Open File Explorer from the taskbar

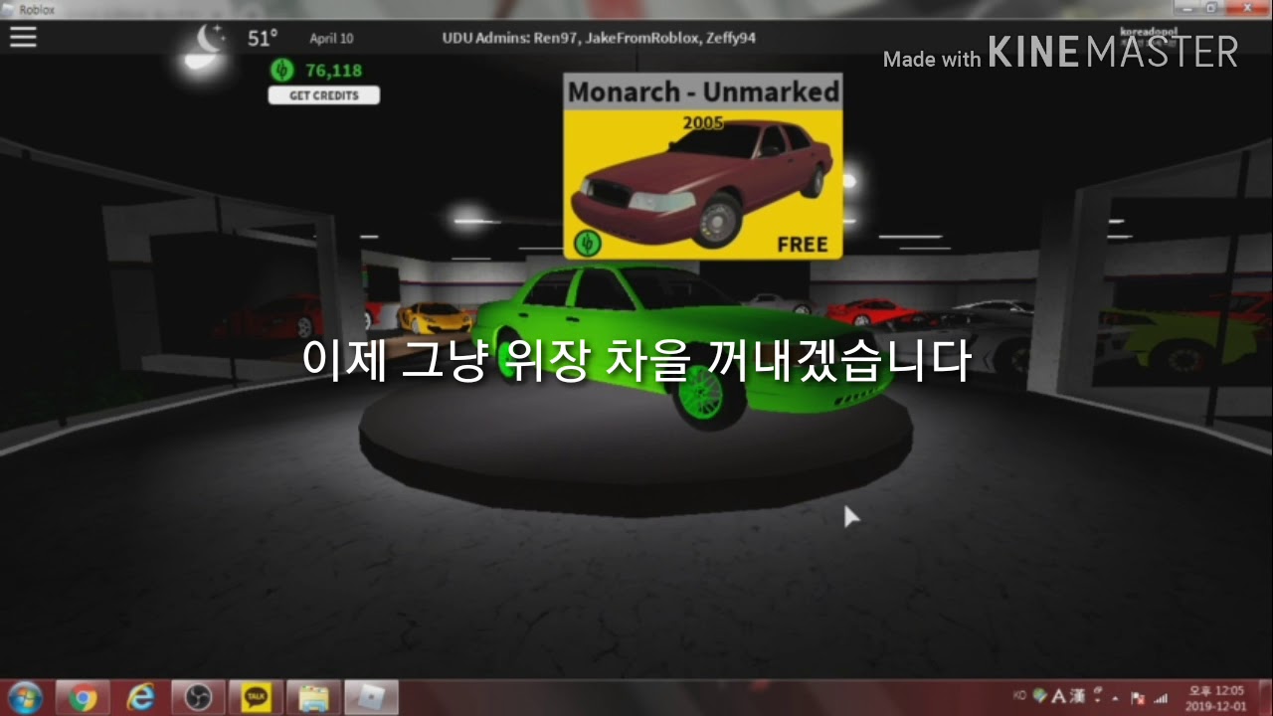tap(314, 698)
